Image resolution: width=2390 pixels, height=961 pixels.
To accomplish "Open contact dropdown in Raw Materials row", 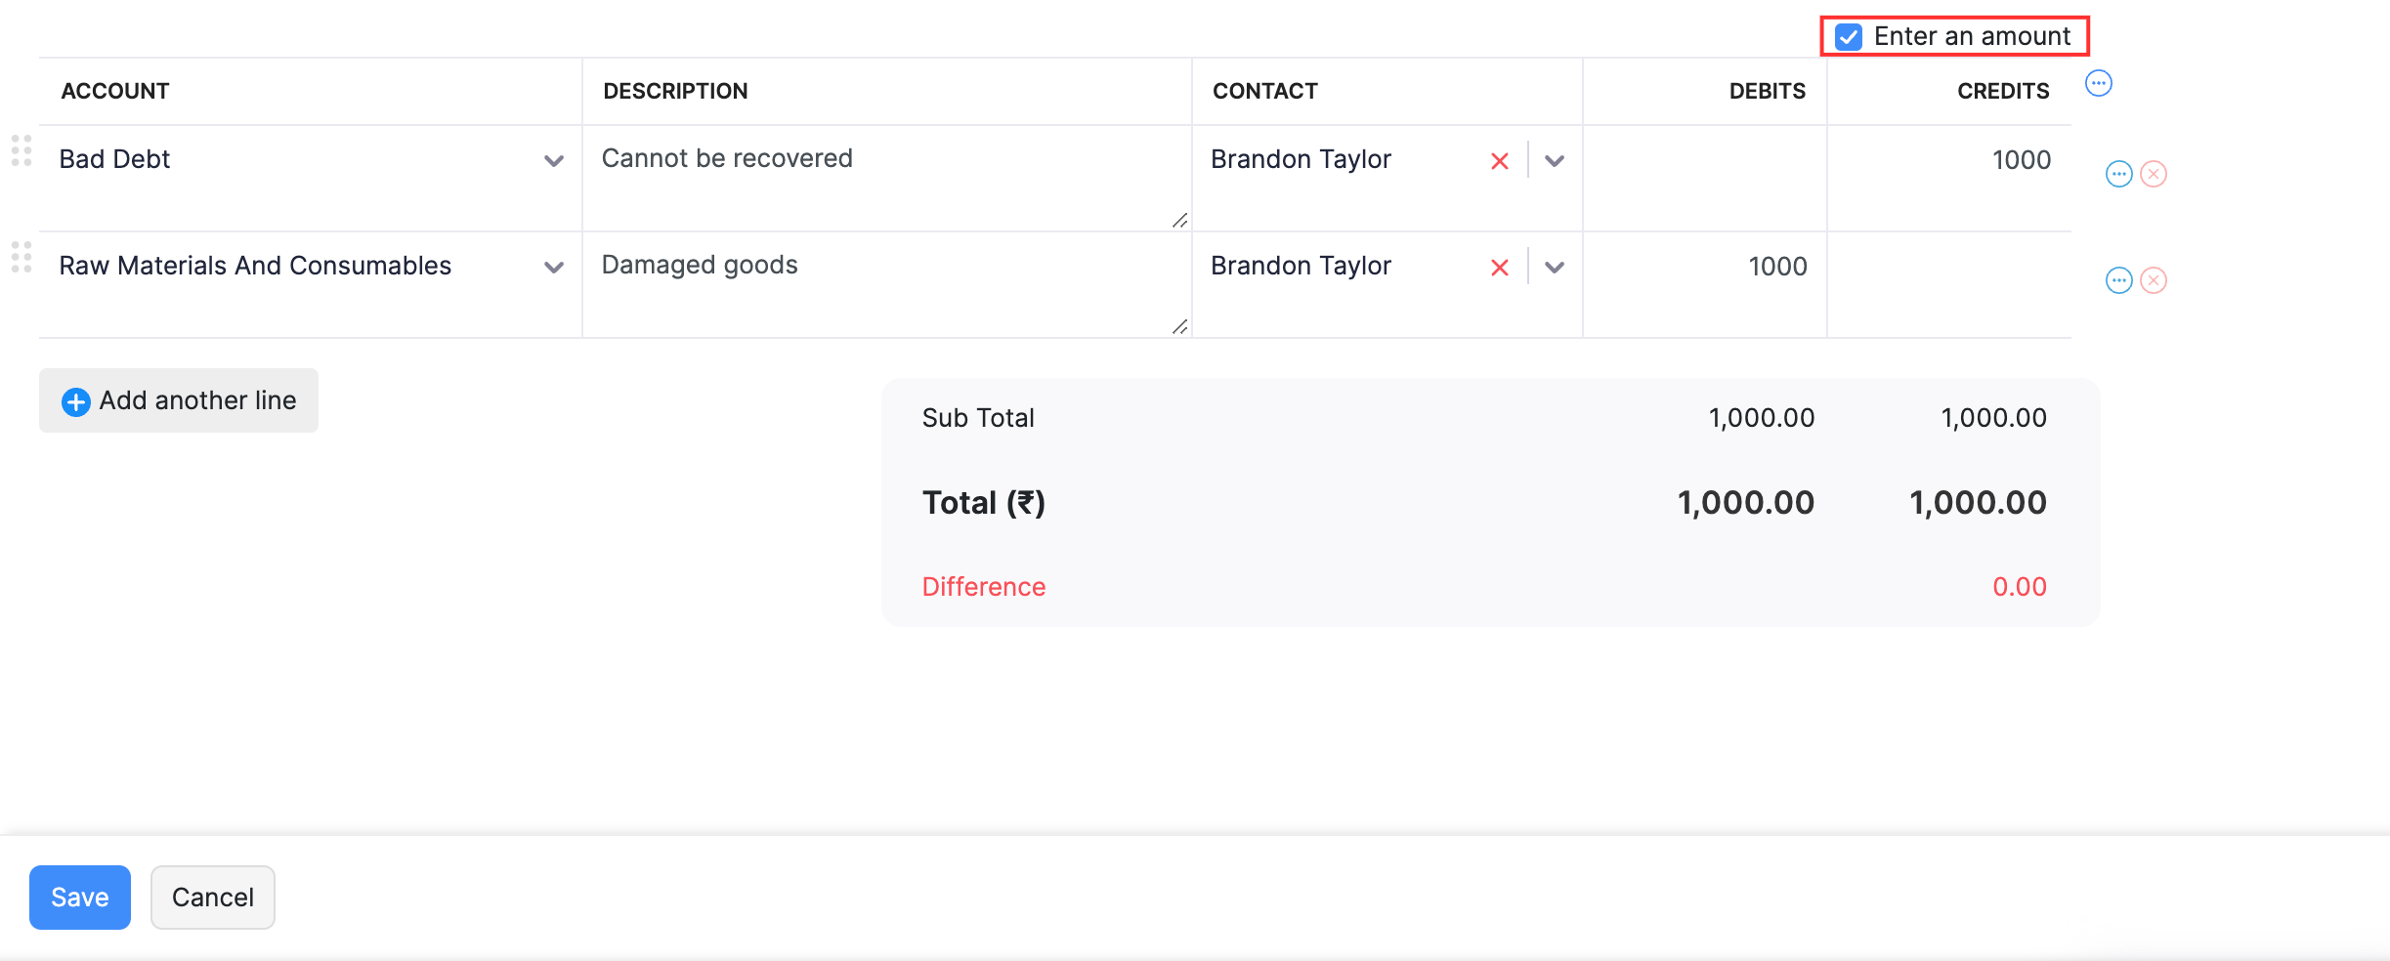I will pyautogui.click(x=1555, y=268).
